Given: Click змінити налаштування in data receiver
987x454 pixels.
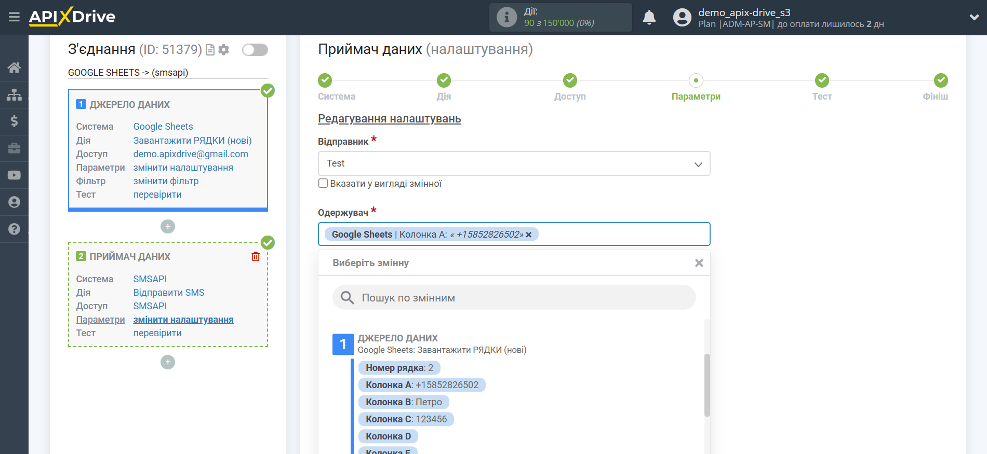Looking at the screenshot, I should coord(183,320).
